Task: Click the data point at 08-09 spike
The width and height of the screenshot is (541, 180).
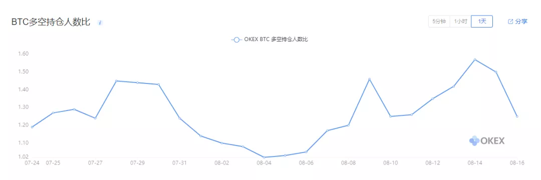Action: pos(370,79)
